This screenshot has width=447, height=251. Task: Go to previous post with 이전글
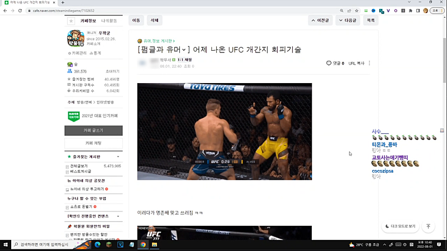click(320, 21)
